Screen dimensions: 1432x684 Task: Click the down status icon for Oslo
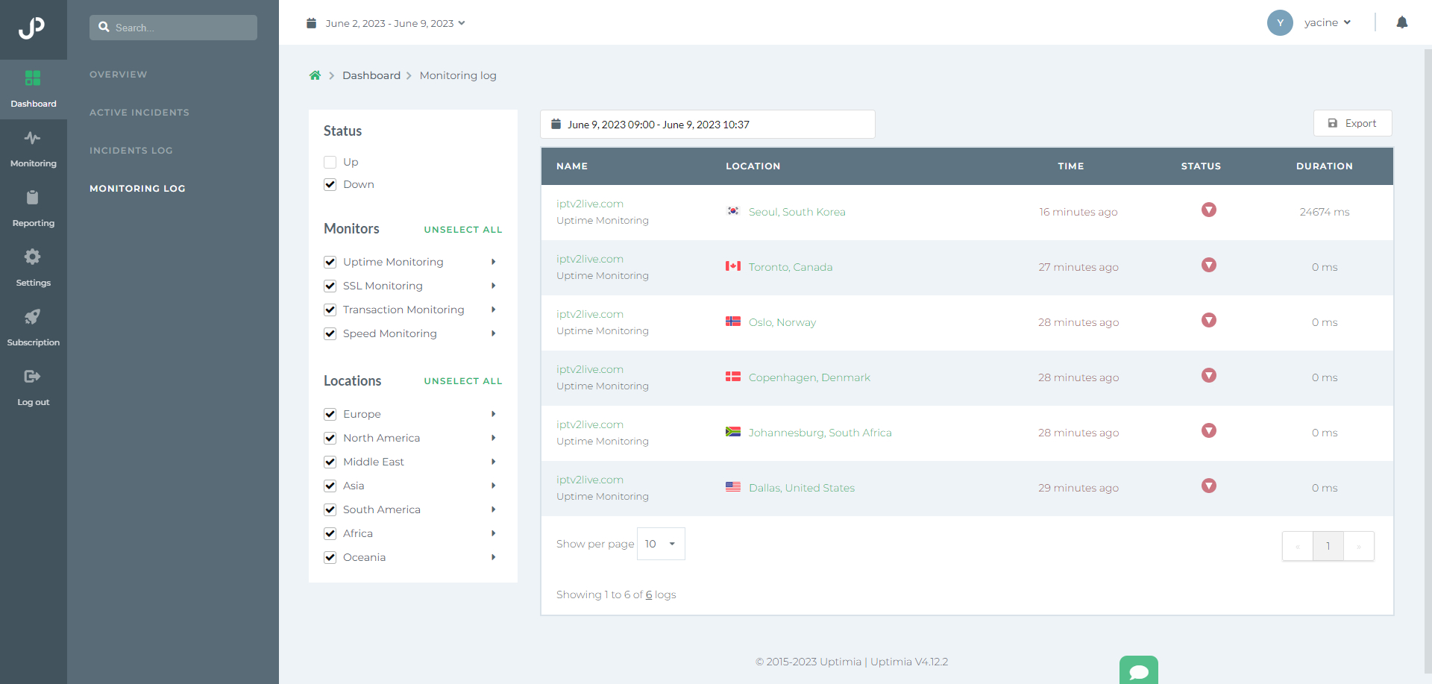tap(1209, 321)
